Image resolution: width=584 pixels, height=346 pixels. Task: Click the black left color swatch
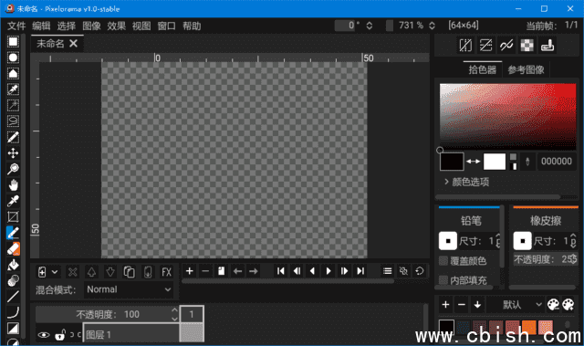click(452, 162)
